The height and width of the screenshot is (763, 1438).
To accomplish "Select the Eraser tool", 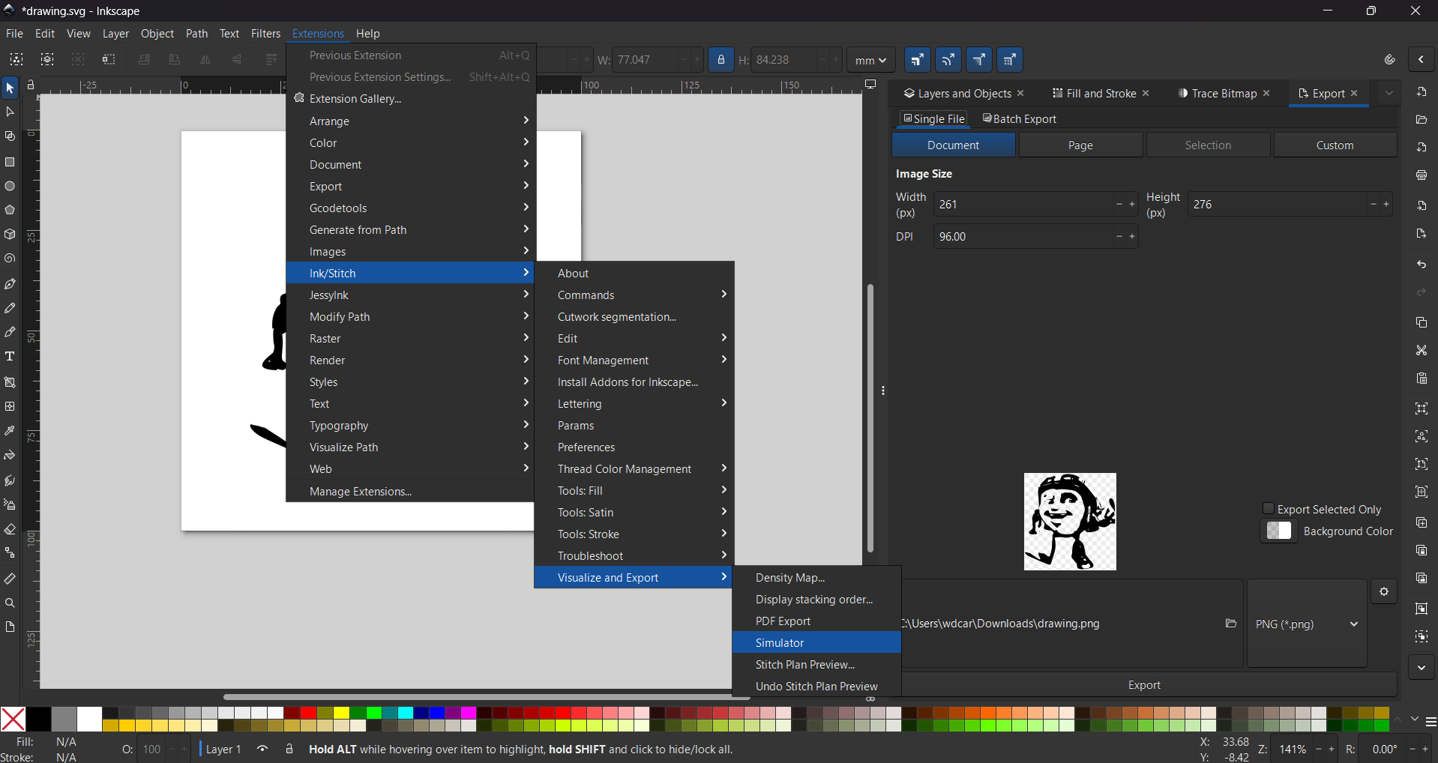I will 10,529.
